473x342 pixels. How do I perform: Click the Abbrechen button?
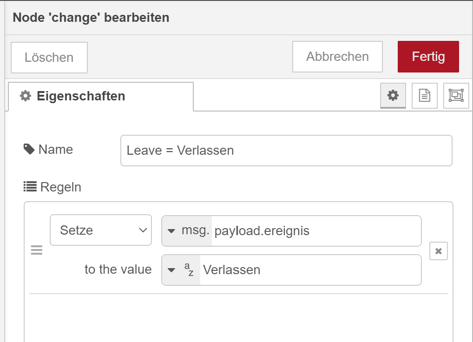pos(337,57)
